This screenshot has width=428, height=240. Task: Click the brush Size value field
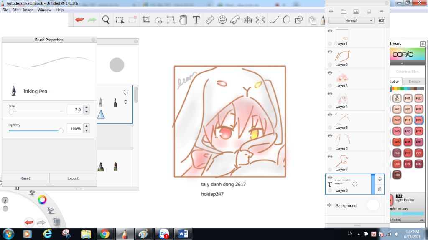pos(74,110)
